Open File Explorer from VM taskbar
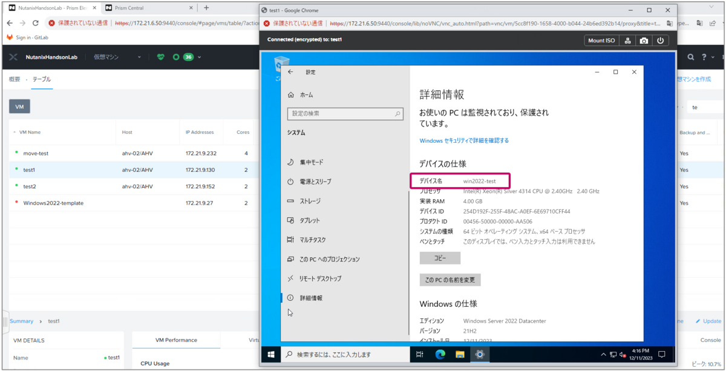 pyautogui.click(x=460, y=354)
